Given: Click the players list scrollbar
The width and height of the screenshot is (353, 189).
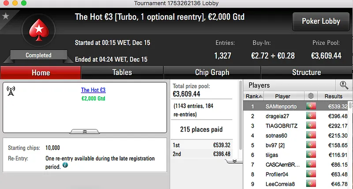Looking at the screenshot, I should 350,141.
